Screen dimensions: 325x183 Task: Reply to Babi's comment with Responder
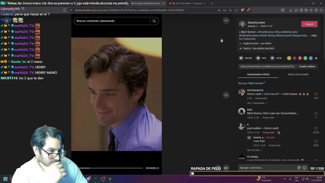(268, 118)
